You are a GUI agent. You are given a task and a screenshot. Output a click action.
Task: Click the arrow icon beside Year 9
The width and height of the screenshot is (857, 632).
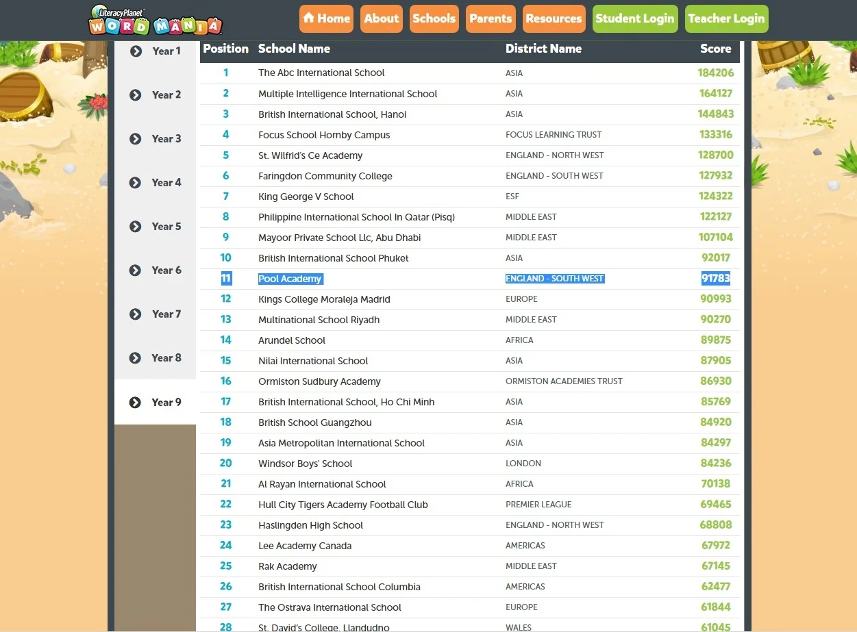[x=136, y=402]
